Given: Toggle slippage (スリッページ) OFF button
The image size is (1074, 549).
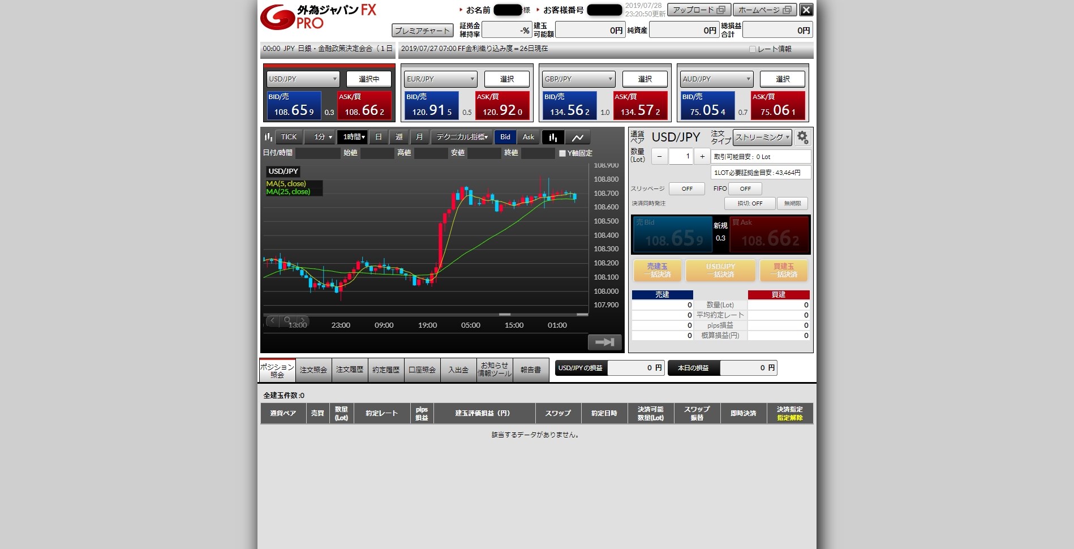Looking at the screenshot, I should pos(686,189).
